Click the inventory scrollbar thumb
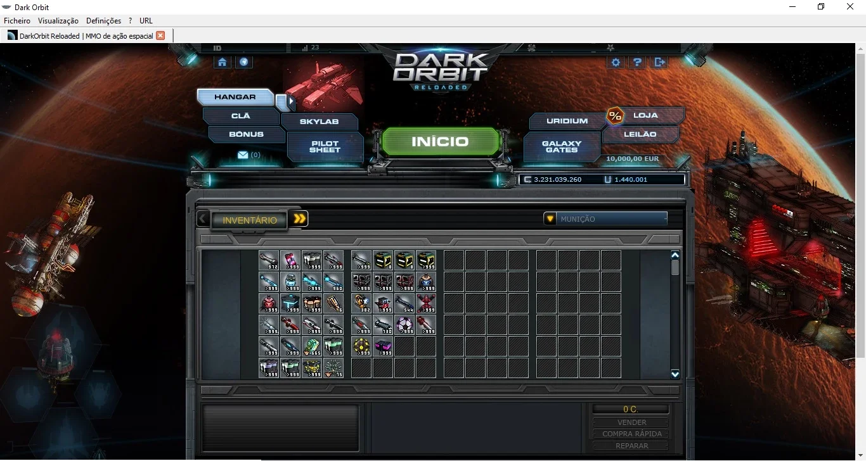Screen dimensions: 866x461 [x=675, y=268]
